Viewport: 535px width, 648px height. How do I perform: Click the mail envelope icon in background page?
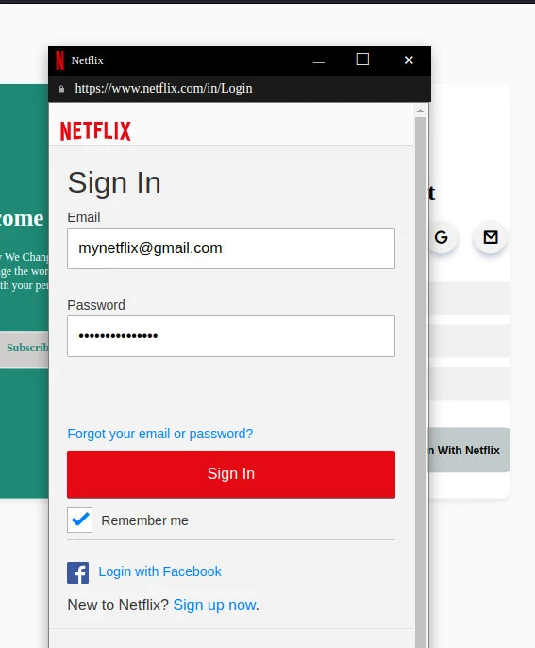click(x=491, y=237)
